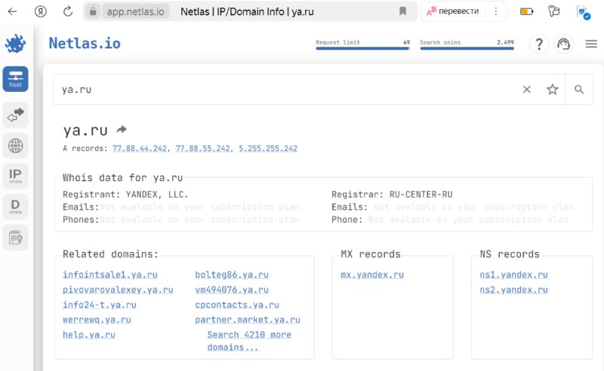
Task: Click the перевести translate button
Action: [453, 11]
